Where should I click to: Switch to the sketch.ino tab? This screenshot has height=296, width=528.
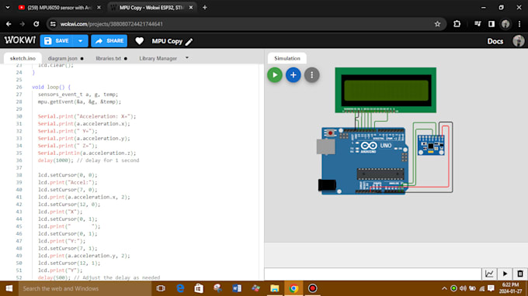23,58
